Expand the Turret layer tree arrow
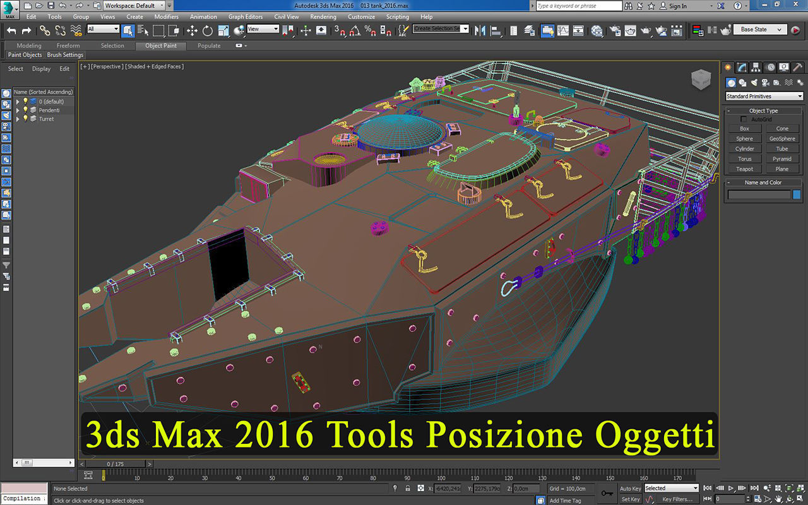The height and width of the screenshot is (505, 808). (x=18, y=119)
